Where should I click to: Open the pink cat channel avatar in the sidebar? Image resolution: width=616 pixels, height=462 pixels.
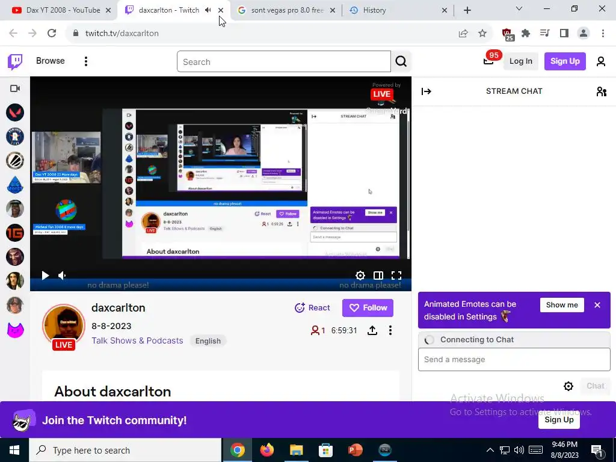click(15, 330)
